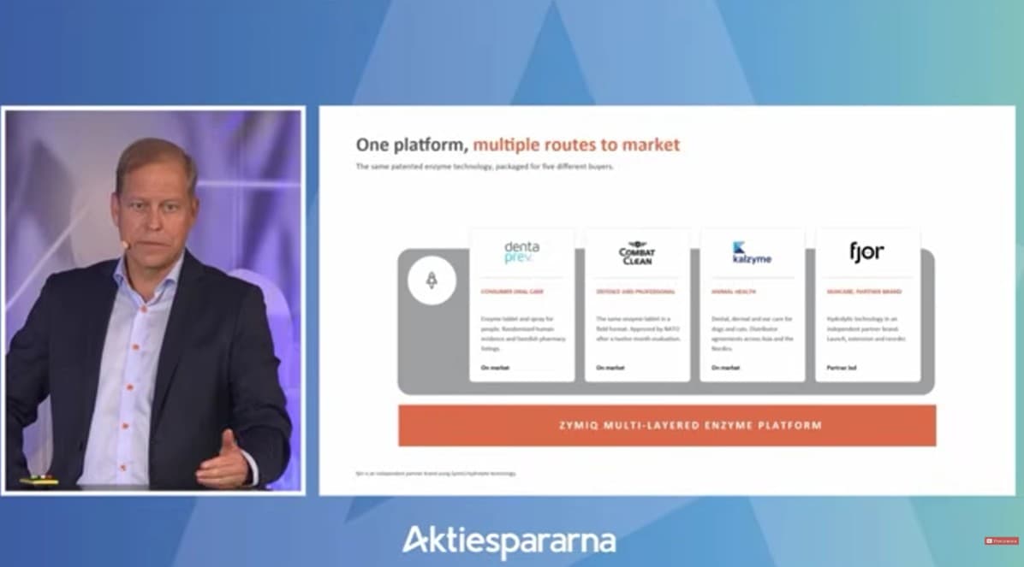This screenshot has width=1024, height=567.
Task: Click the Aktiespararna logo at the bottom
Action: point(509,541)
